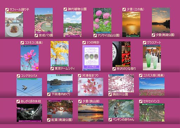The image size is (180, 128).
Task: Click the pencil icon beside 河津桜まつり
Action: click(79, 76)
